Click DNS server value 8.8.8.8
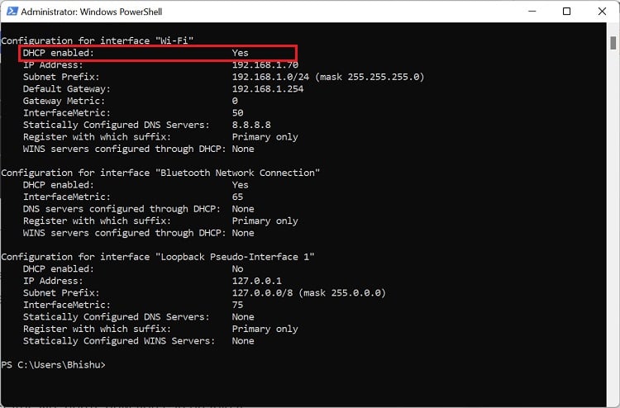The height and width of the screenshot is (408, 620). pyautogui.click(x=251, y=125)
